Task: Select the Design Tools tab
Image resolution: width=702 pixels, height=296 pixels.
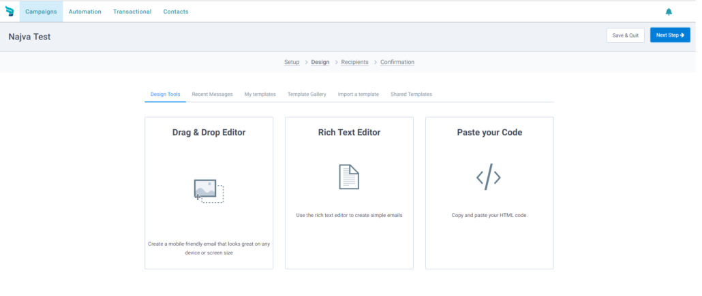Action: [165, 95]
